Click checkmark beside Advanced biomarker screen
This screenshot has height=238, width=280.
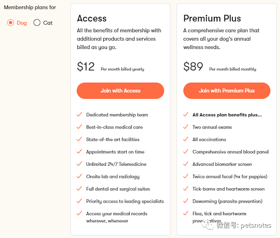(186, 163)
